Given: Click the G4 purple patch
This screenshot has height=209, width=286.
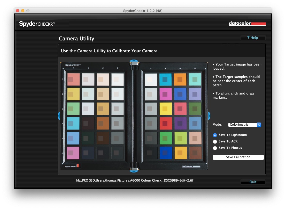Looking at the screenshot, I should click(x=181, y=124).
